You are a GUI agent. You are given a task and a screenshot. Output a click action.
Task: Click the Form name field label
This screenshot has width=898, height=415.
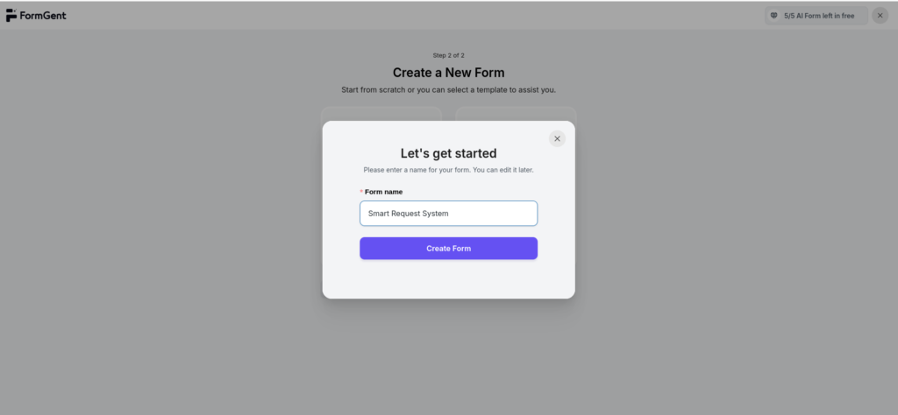coord(384,192)
